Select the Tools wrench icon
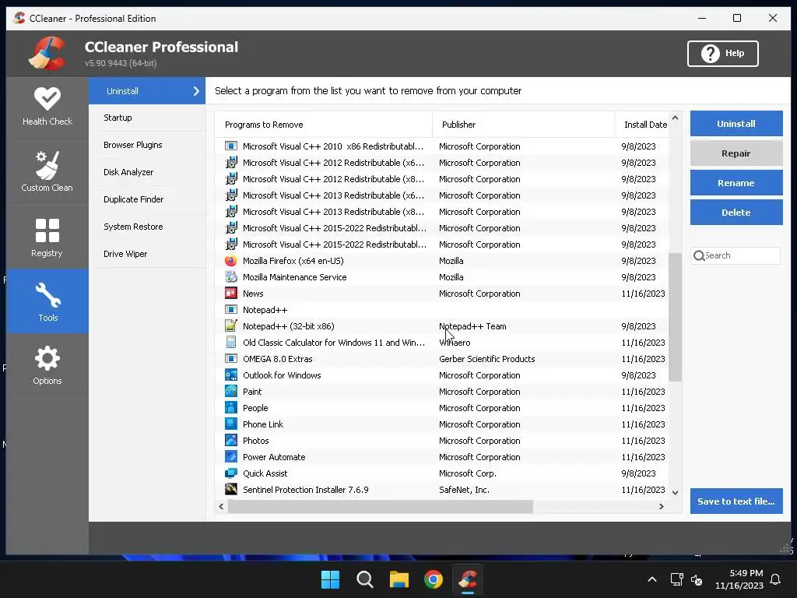 pyautogui.click(x=47, y=295)
